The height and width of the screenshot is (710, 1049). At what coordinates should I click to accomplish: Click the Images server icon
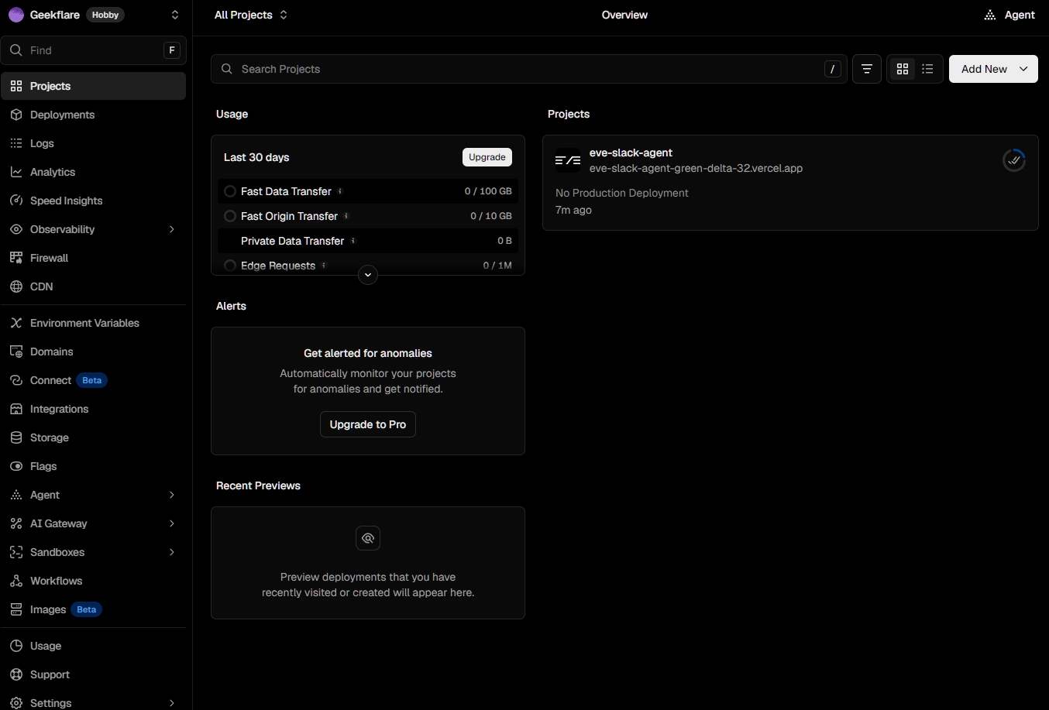click(16, 609)
